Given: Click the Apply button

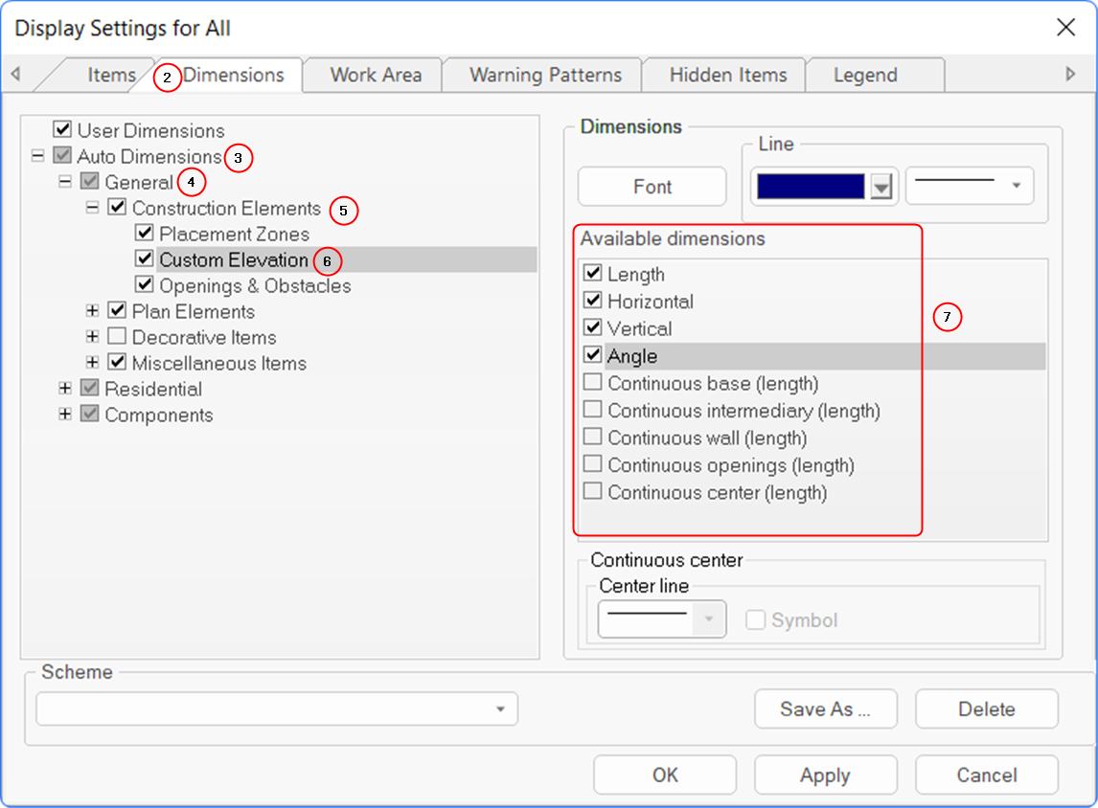Looking at the screenshot, I should (x=826, y=775).
